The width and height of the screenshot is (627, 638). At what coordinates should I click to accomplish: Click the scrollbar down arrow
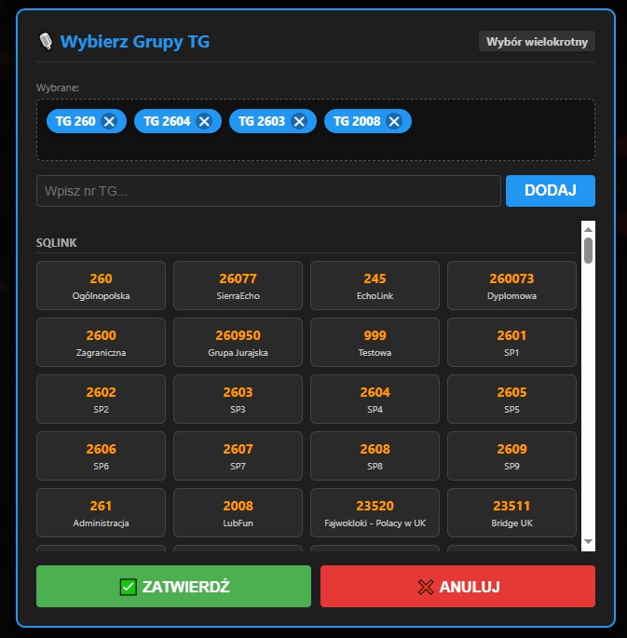coord(588,541)
